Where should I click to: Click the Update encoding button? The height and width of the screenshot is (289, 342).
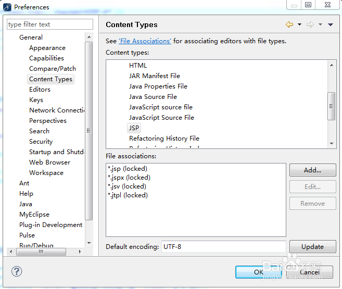[x=312, y=247]
